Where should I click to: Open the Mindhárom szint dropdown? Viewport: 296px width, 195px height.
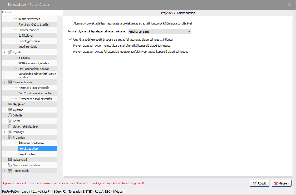click(159, 32)
